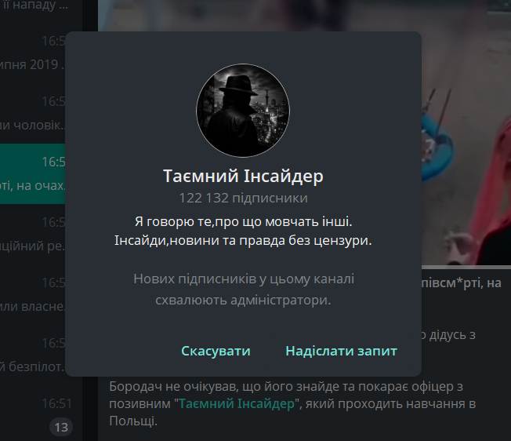511x441 pixels.
Task: Cancel the join request dialog
Action: point(216,351)
